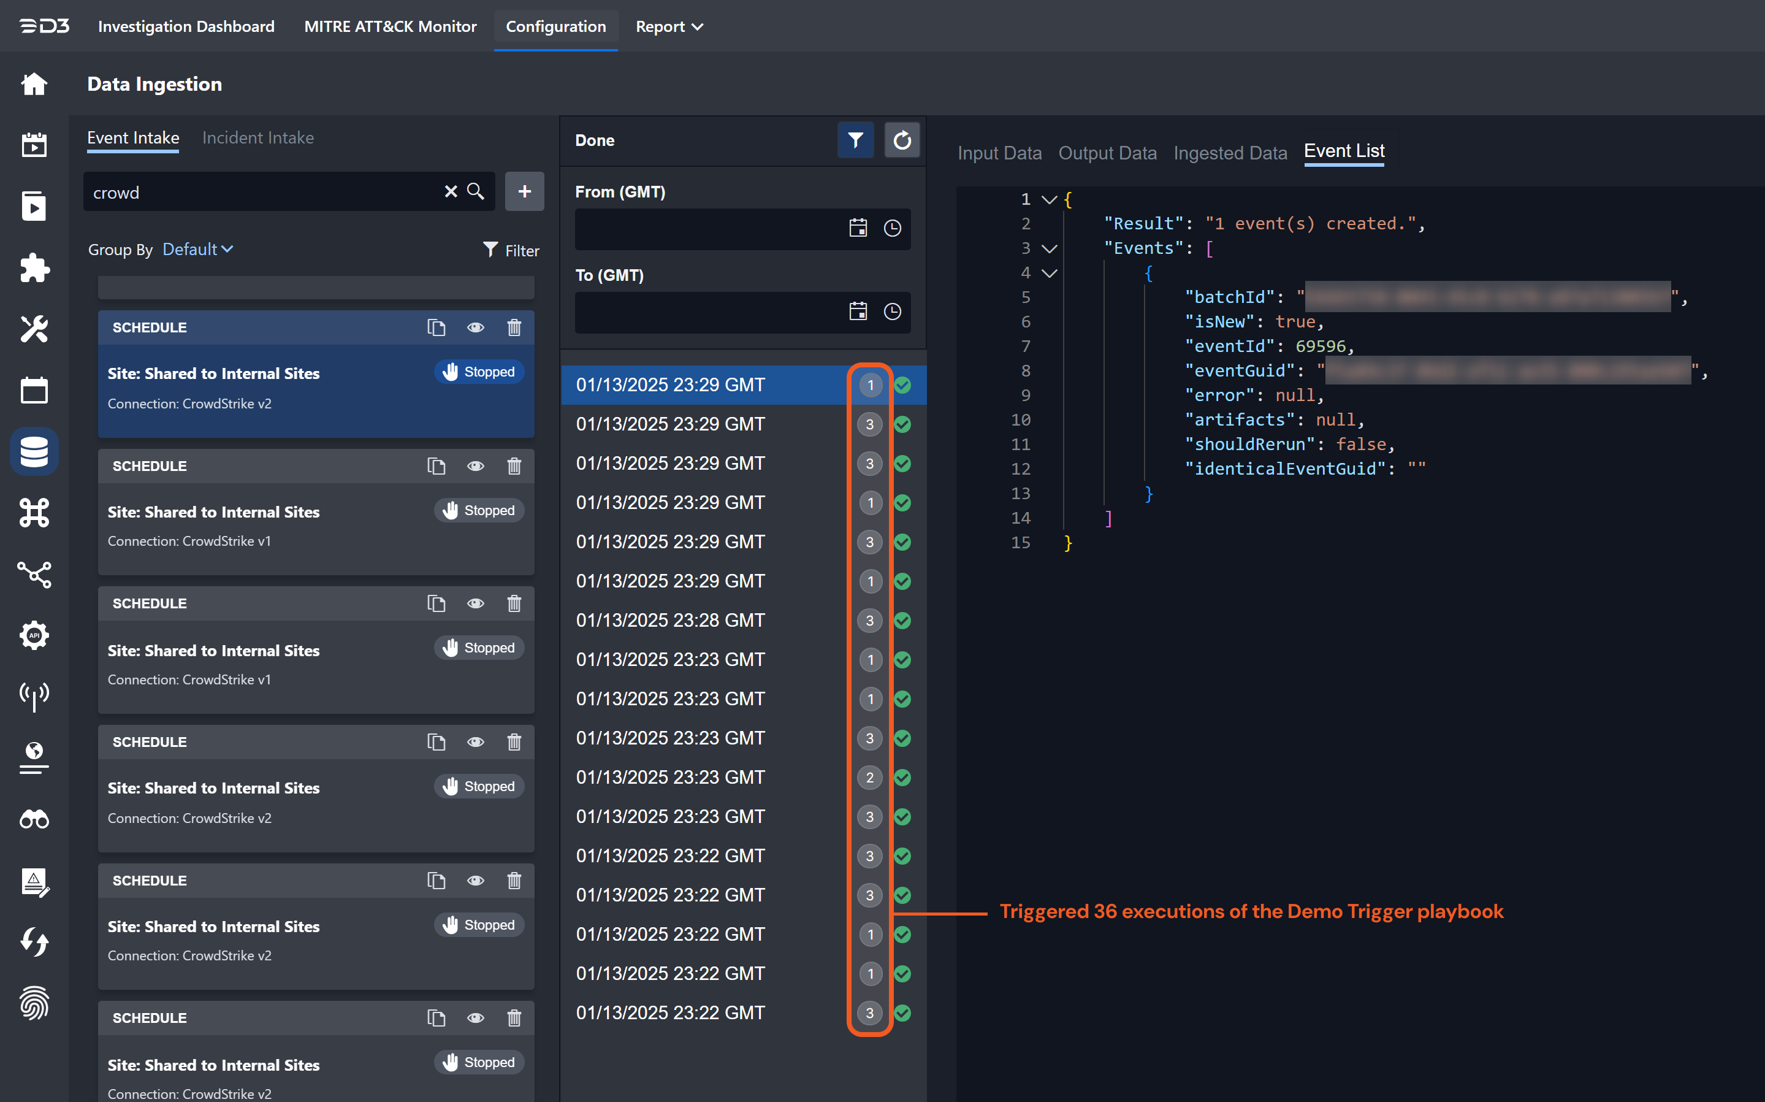This screenshot has width=1765, height=1102.
Task: Open the Group By Default dropdown
Action: (x=197, y=249)
